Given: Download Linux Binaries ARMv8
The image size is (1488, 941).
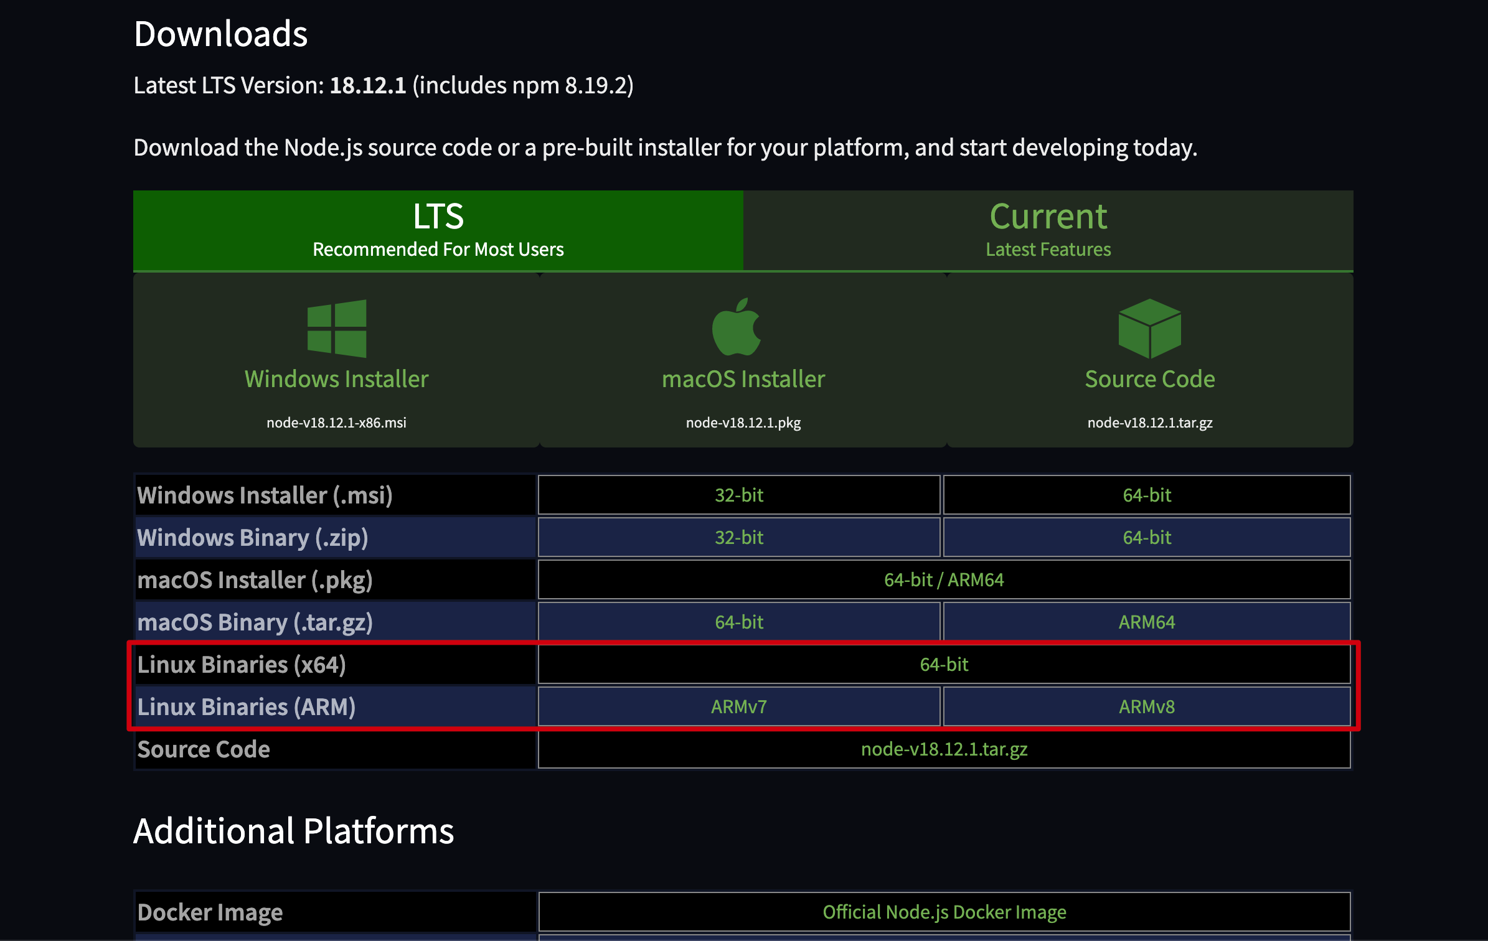Looking at the screenshot, I should tap(1146, 707).
